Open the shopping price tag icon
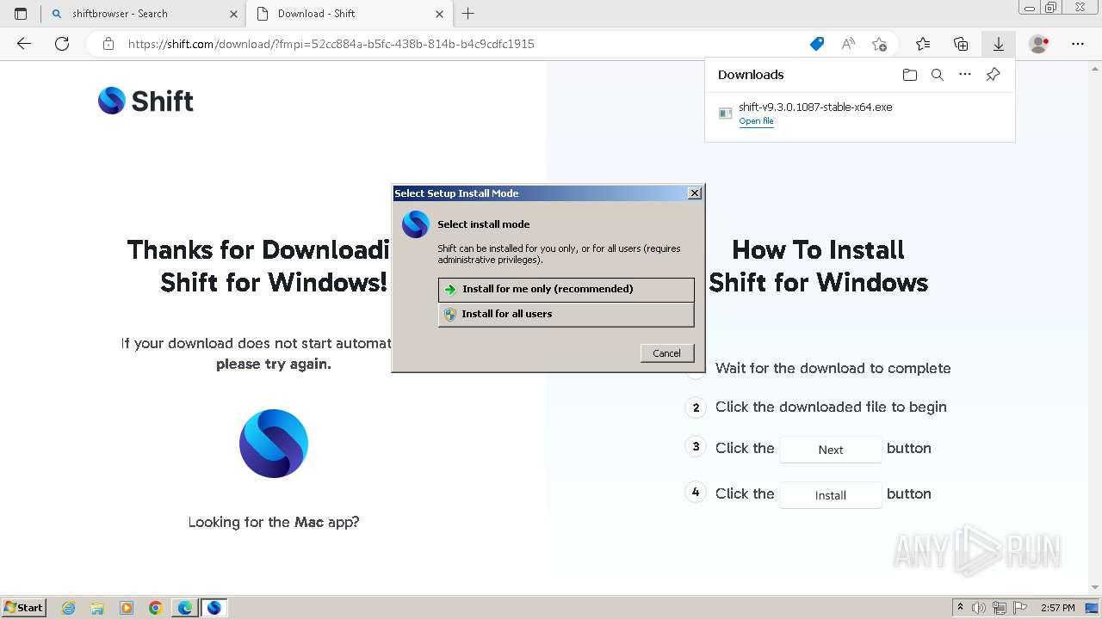The height and width of the screenshot is (619, 1102). [817, 44]
